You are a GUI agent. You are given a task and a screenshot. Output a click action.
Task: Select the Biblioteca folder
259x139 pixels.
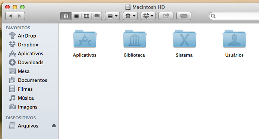135,43
